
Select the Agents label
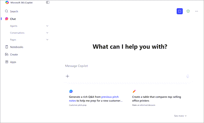click(x=14, y=26)
